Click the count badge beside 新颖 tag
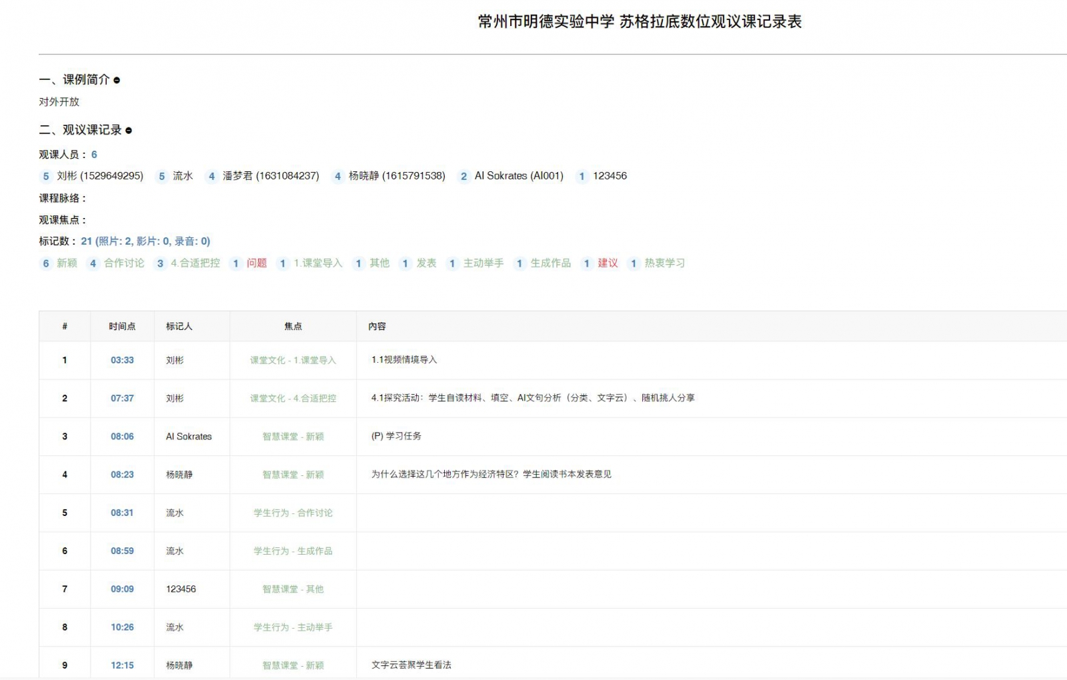 point(46,263)
